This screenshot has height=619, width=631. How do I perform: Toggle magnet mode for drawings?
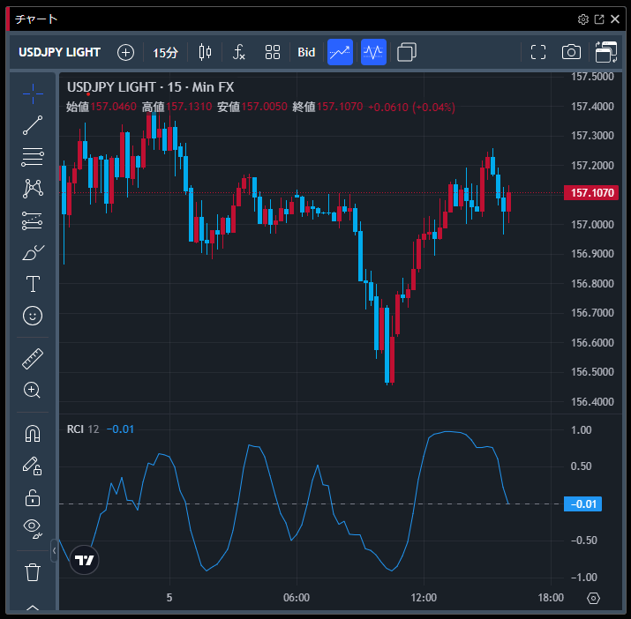tap(33, 433)
